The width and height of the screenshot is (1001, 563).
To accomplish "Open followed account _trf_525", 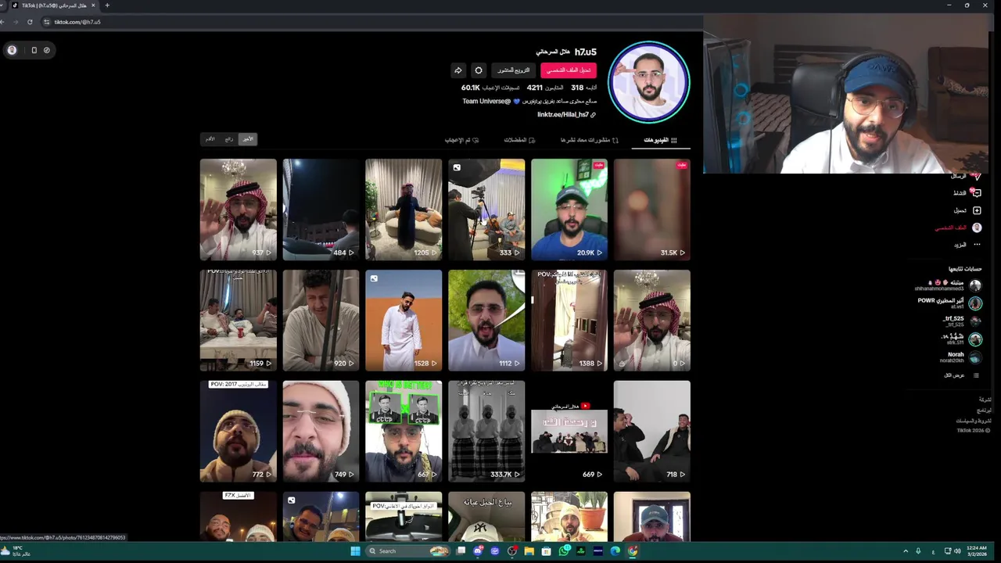I will pos(962,321).
